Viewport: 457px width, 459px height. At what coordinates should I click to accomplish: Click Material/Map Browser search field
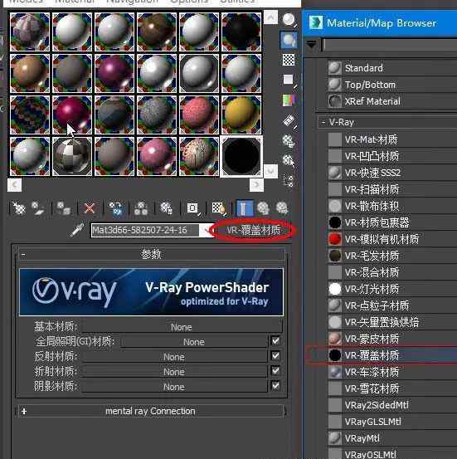(390, 45)
